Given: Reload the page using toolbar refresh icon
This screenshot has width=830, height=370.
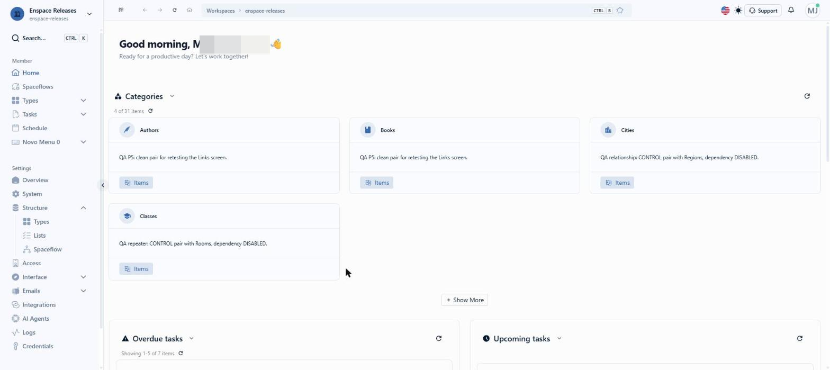Looking at the screenshot, I should point(174,10).
